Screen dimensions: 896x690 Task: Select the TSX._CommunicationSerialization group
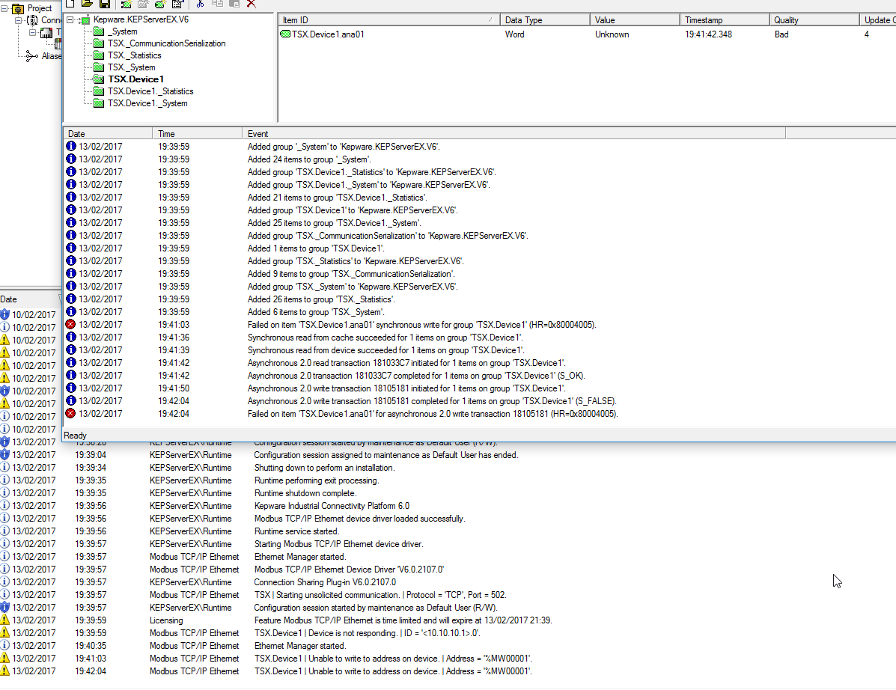[165, 43]
